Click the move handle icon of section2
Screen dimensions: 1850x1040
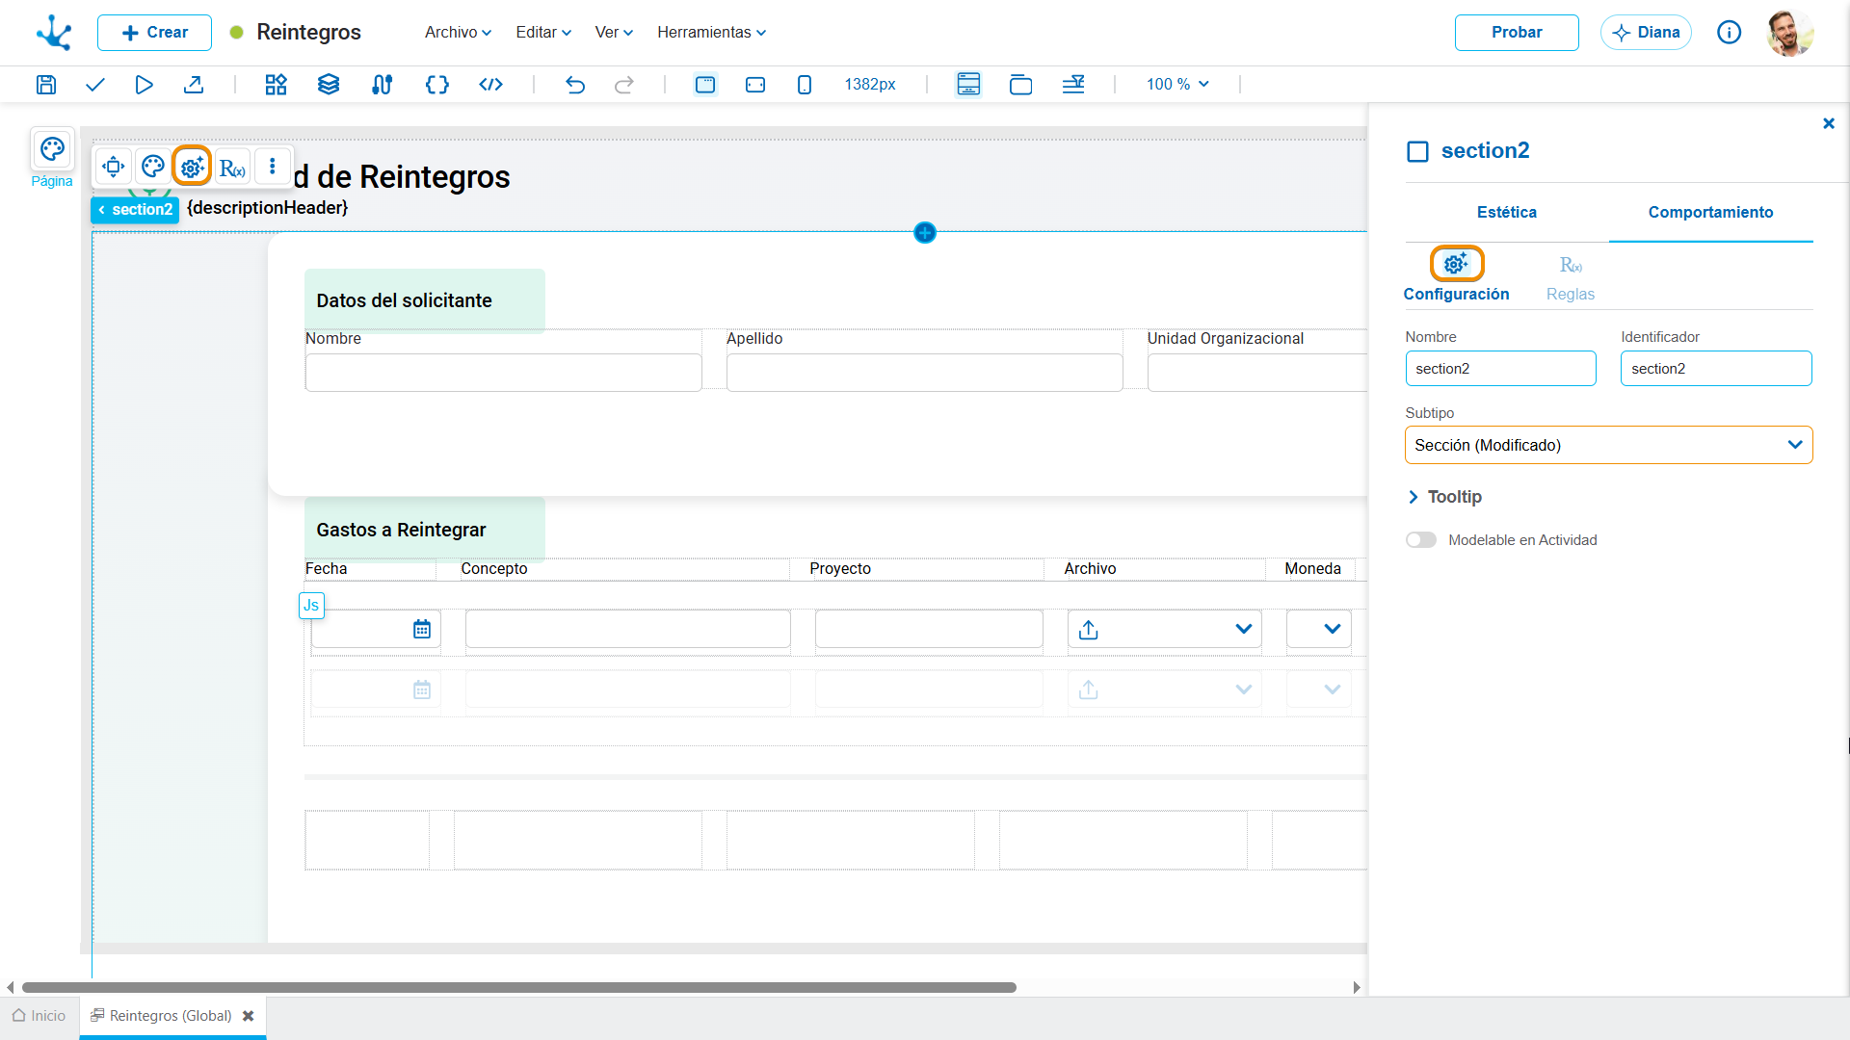(114, 167)
